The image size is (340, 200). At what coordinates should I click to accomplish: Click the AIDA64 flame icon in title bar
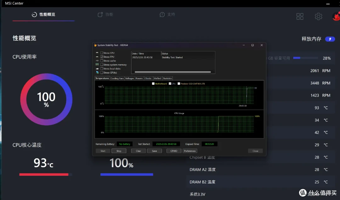pos(95,45)
